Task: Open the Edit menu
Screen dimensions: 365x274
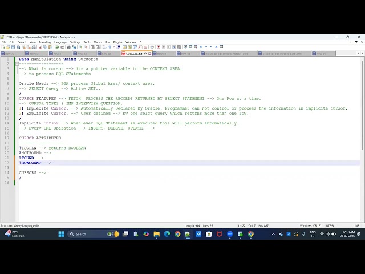Action: [12, 42]
